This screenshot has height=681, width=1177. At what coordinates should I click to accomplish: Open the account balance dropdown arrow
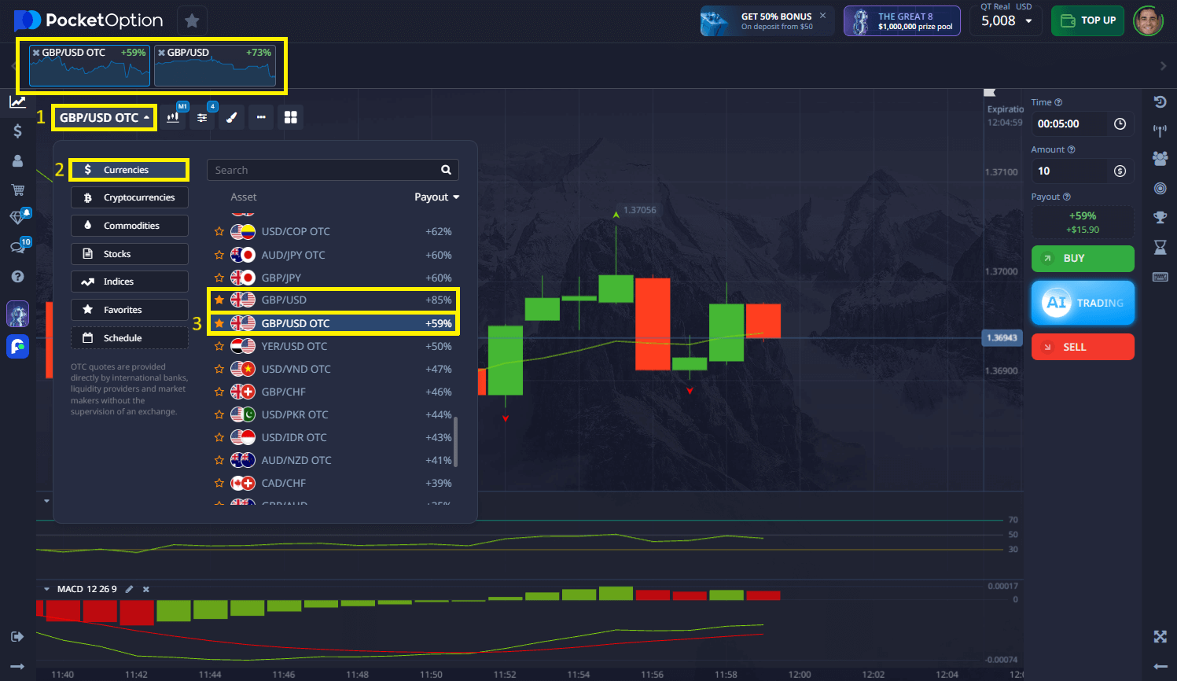(1028, 21)
